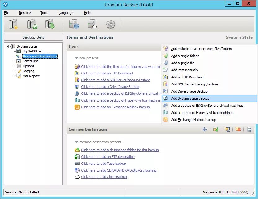Select BkpSet00.bks in the tree

coord(33,51)
